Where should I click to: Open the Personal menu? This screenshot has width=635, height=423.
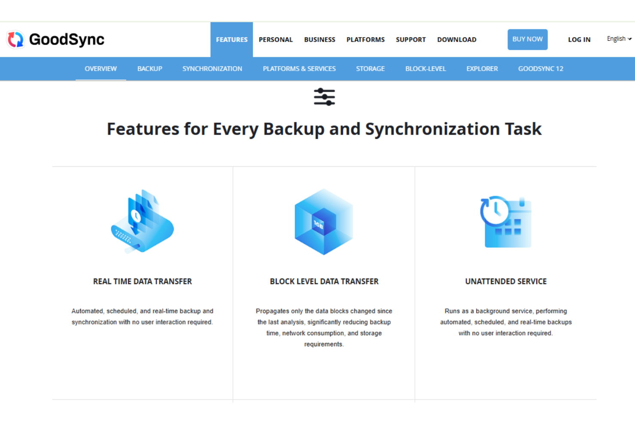276,39
